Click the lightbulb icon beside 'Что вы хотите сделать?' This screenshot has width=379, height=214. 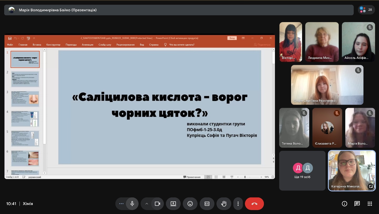[x=165, y=45]
